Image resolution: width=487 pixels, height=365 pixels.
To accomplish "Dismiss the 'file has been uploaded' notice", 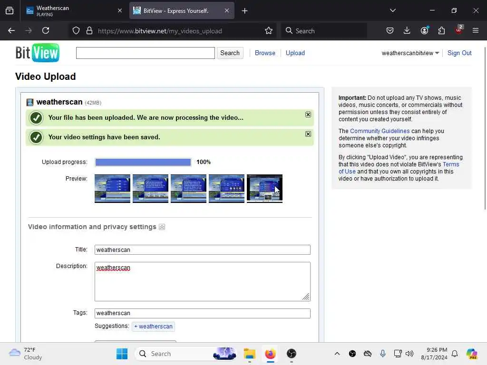I will pyautogui.click(x=308, y=115).
